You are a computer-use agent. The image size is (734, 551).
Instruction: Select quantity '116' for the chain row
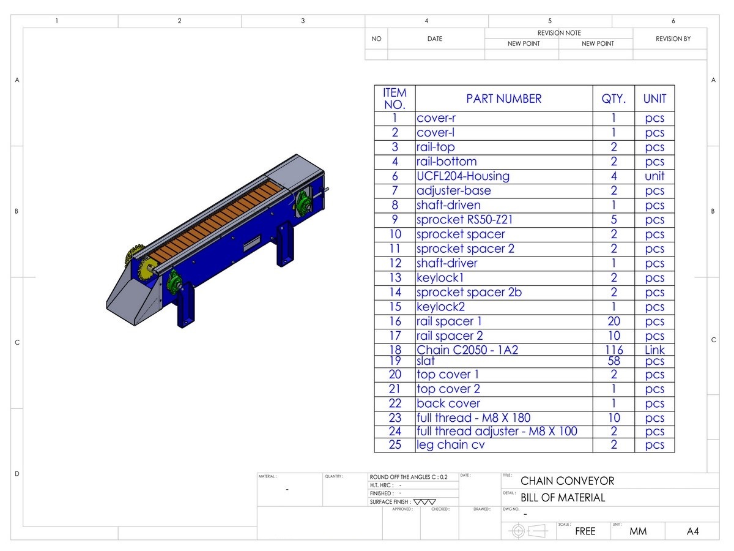pos(614,350)
